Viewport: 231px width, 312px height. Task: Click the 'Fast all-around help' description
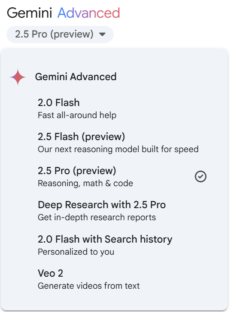[x=77, y=115]
